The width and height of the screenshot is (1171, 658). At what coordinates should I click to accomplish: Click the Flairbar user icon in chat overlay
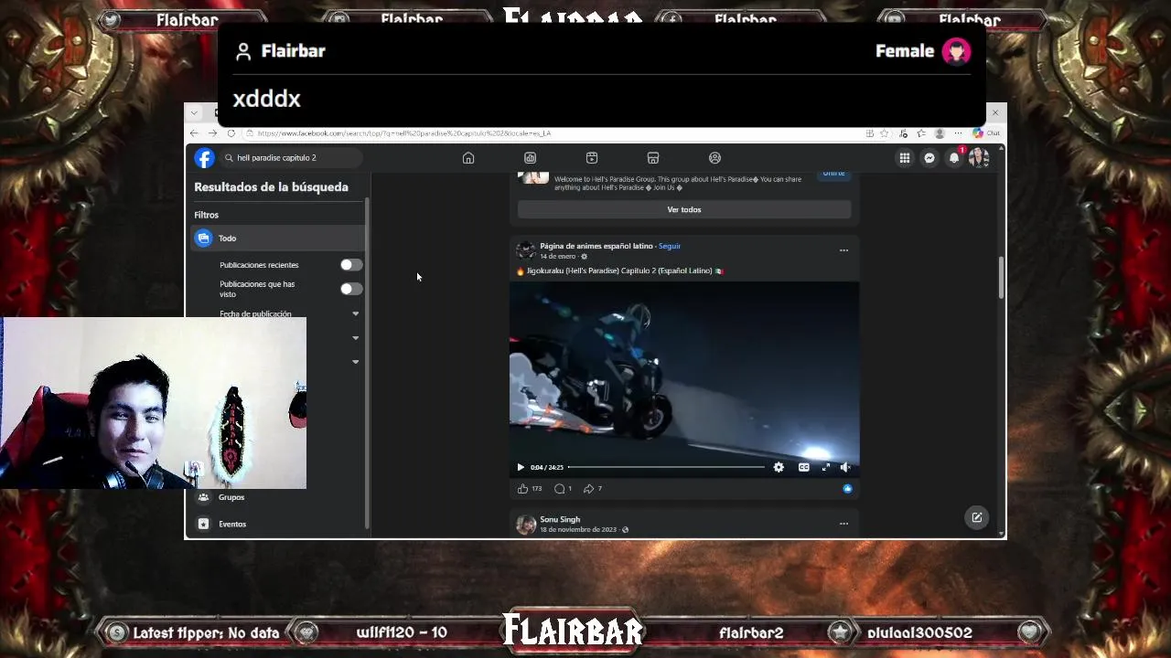[x=243, y=52]
